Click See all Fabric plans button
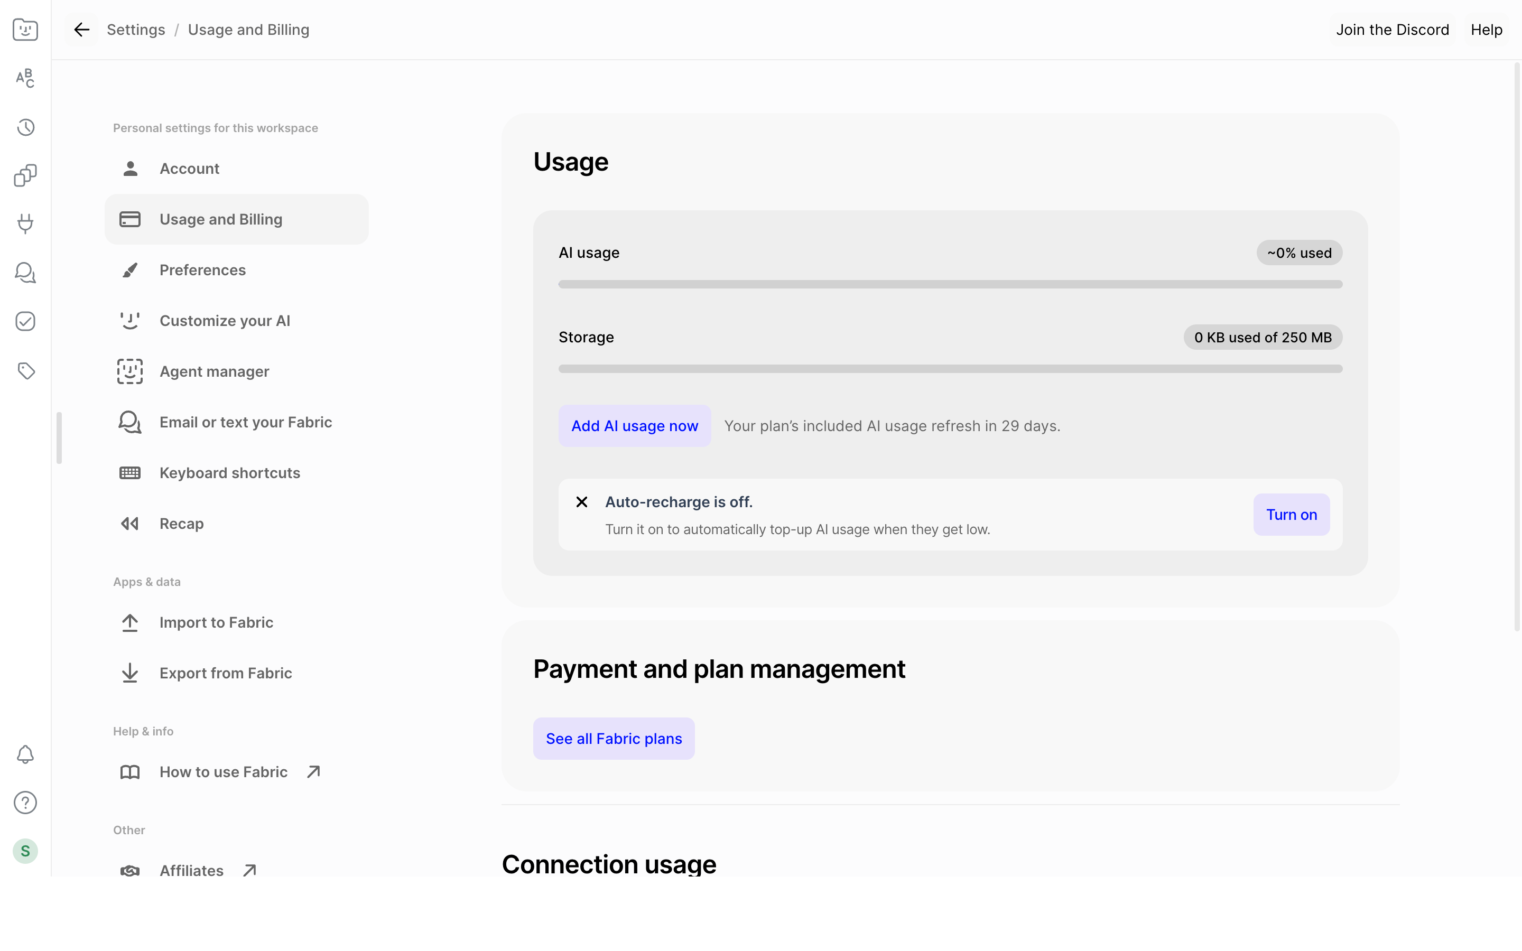 614,739
